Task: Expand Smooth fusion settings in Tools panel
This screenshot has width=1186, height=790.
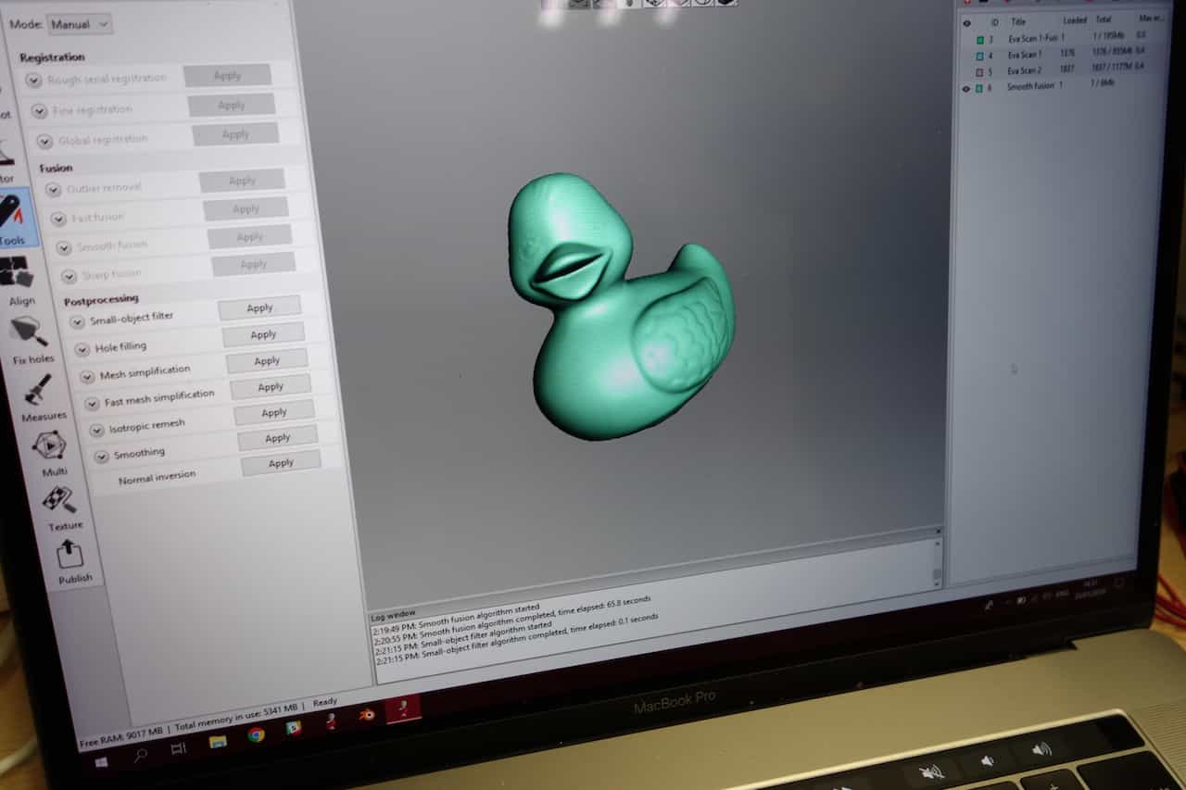Action: tap(63, 248)
